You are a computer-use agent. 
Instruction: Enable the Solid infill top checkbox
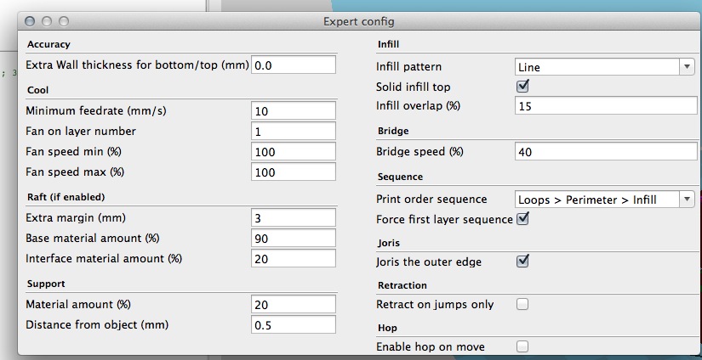523,87
